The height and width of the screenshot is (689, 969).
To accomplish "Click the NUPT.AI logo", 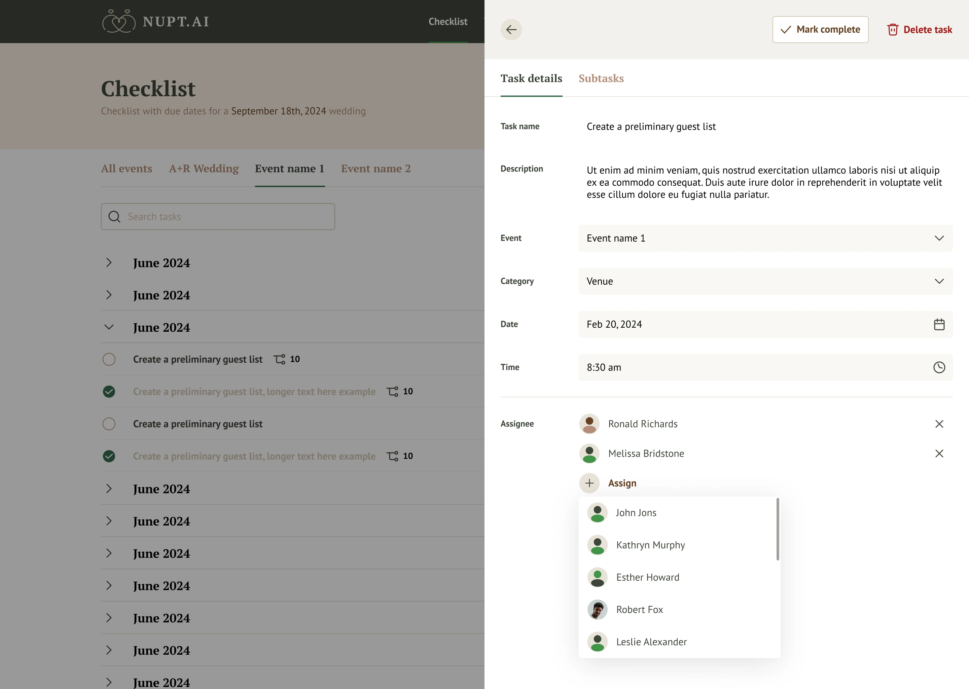I will coord(156,21).
